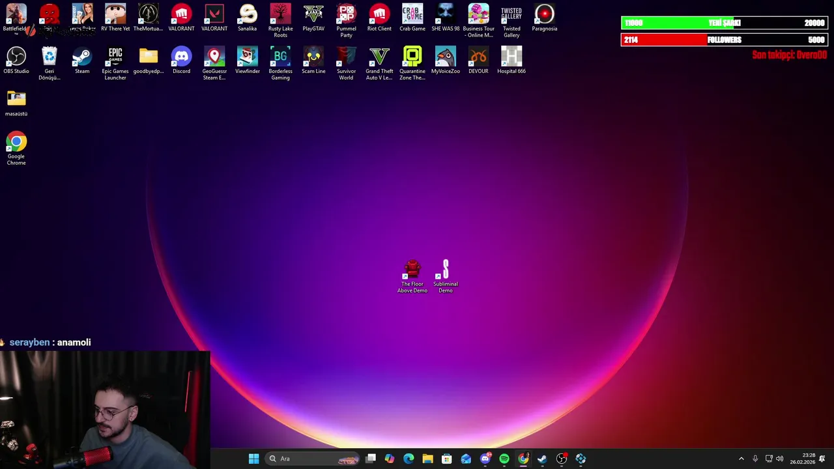Switch to Discord in the taskbar
Image resolution: width=834 pixels, height=469 pixels.
[x=485, y=459]
